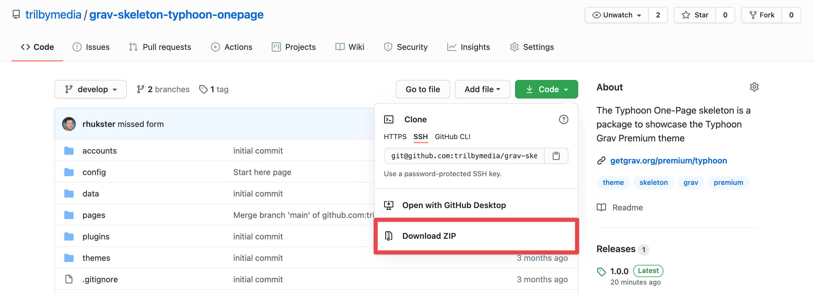The width and height of the screenshot is (814, 295).
Task: Click the data folder icon
Action: click(69, 194)
